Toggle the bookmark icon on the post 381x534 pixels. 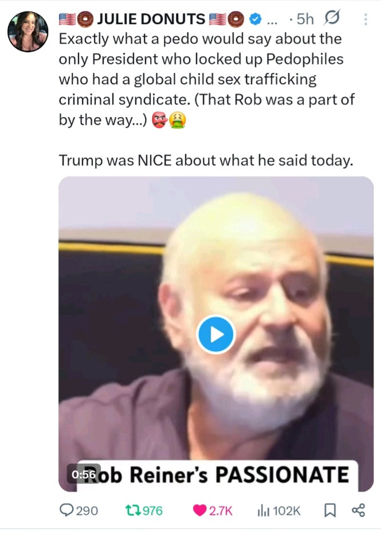pyautogui.click(x=330, y=510)
